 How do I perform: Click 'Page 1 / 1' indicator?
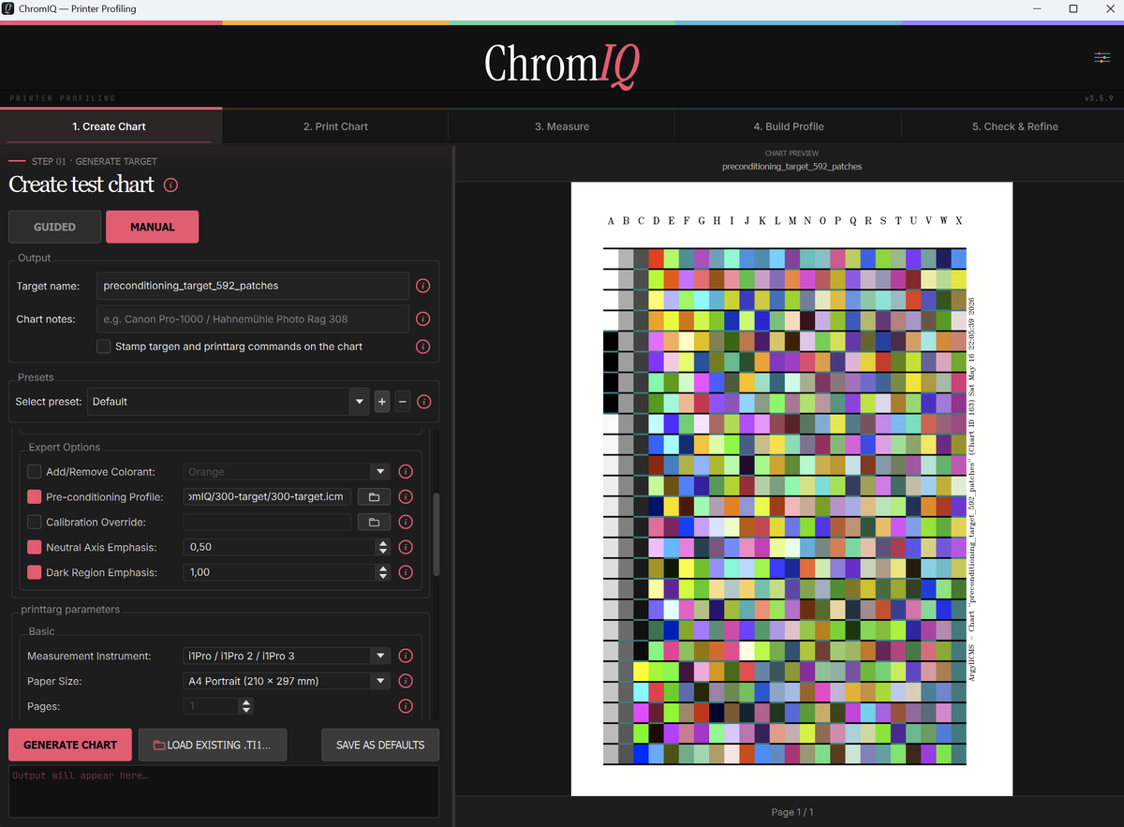click(x=791, y=812)
